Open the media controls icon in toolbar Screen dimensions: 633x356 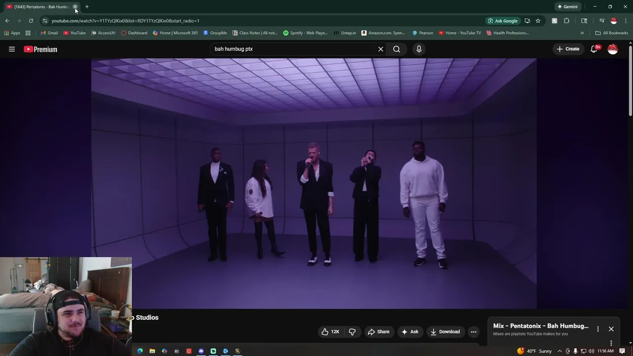(x=602, y=21)
